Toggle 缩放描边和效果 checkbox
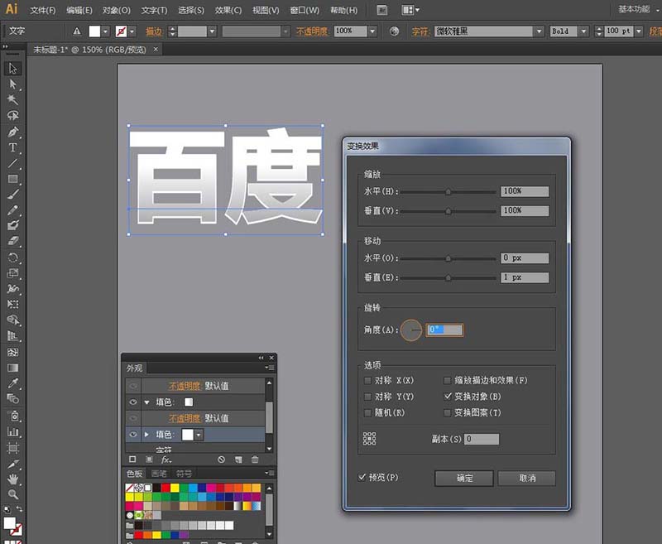This screenshot has width=662, height=544. tap(447, 381)
